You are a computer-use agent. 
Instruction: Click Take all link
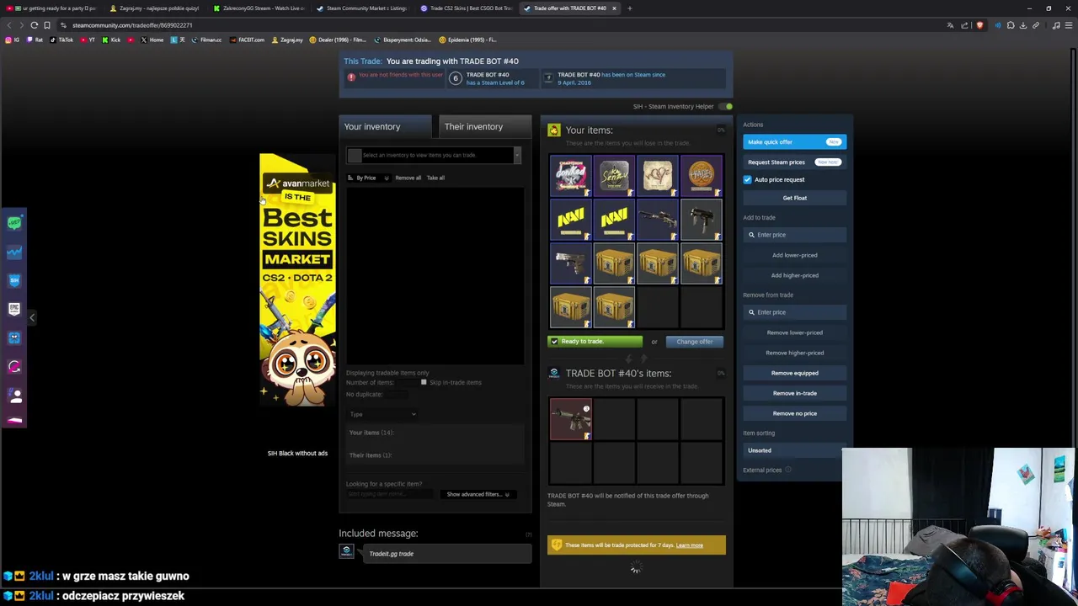435,178
